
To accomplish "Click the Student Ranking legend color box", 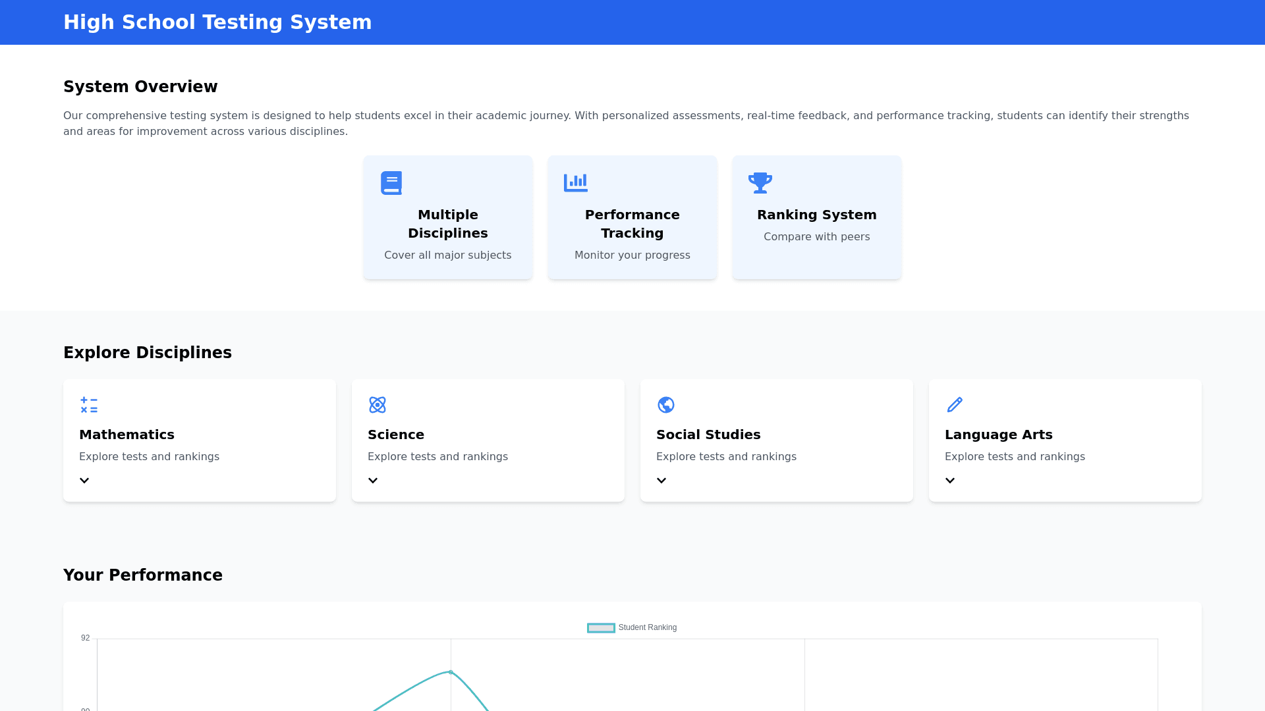I will click(601, 628).
